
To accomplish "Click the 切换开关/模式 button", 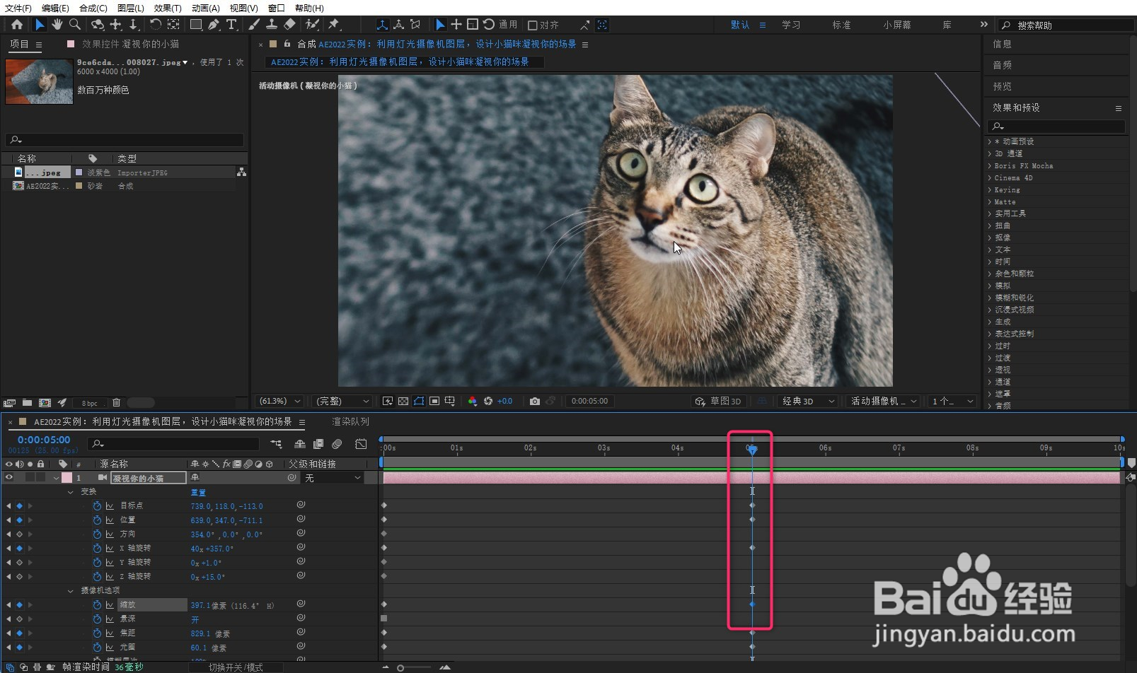I will pos(236,667).
